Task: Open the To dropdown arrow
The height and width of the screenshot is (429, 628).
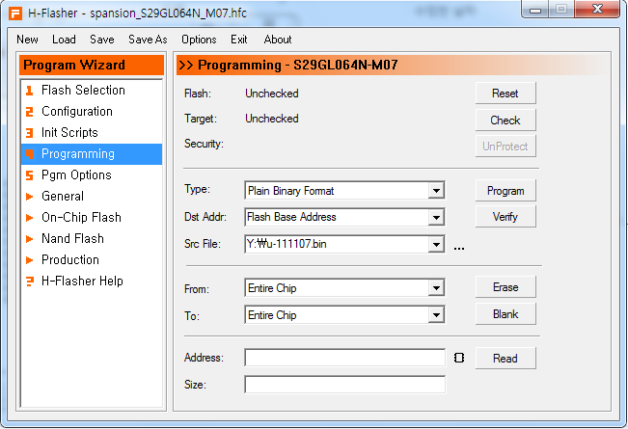Action: (436, 315)
